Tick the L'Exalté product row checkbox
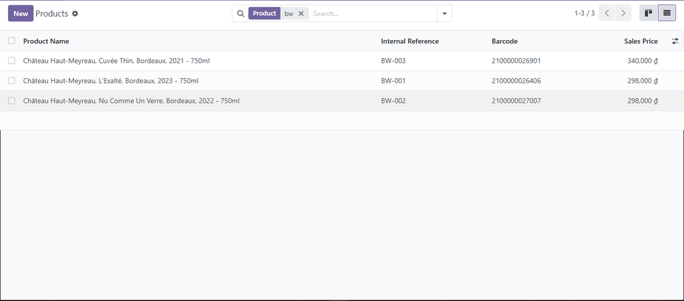This screenshot has width=684, height=301. pyautogui.click(x=11, y=81)
